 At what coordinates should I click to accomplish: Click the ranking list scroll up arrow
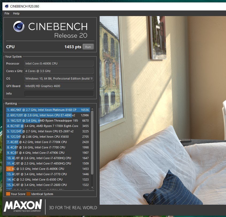pyautogui.click(x=92, y=109)
